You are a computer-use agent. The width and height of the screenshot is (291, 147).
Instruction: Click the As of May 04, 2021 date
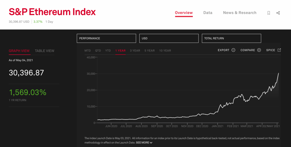pyautogui.click(x=21, y=60)
